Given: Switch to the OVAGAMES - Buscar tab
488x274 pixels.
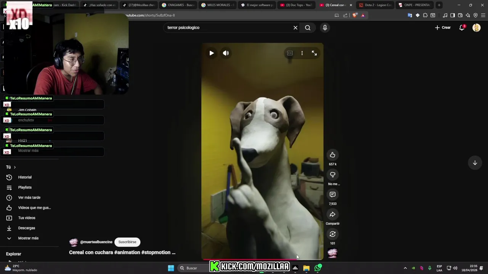Looking at the screenshot, I should click(178, 5).
